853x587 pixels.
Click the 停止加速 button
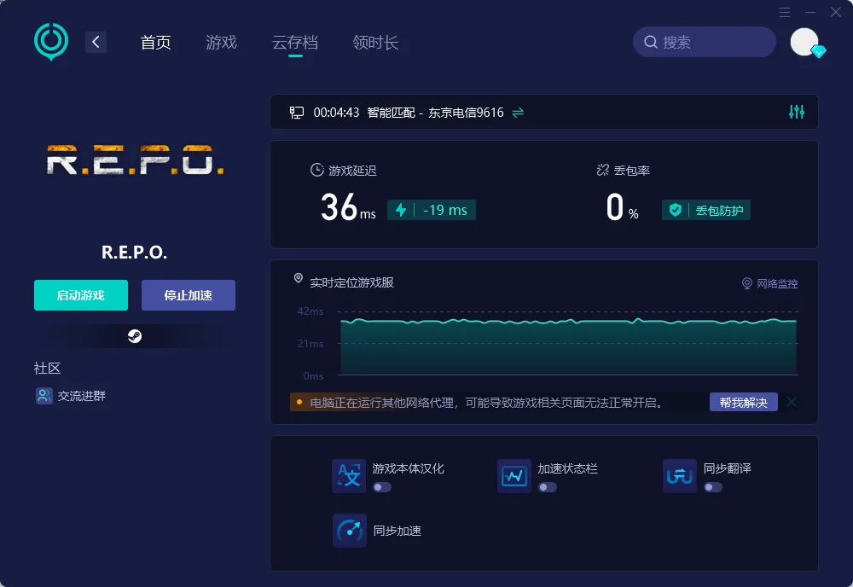pos(189,295)
